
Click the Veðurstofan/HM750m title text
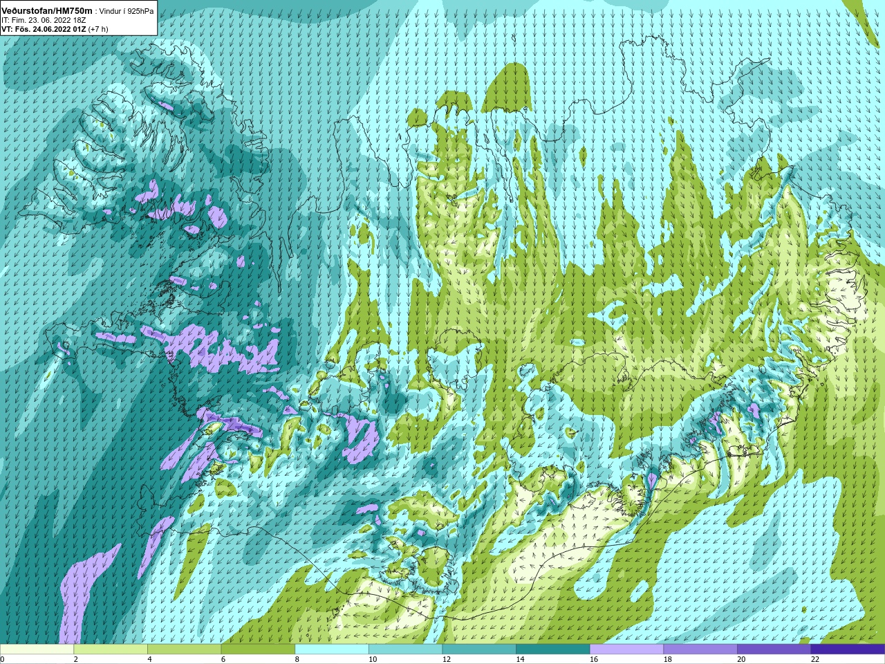click(x=47, y=10)
